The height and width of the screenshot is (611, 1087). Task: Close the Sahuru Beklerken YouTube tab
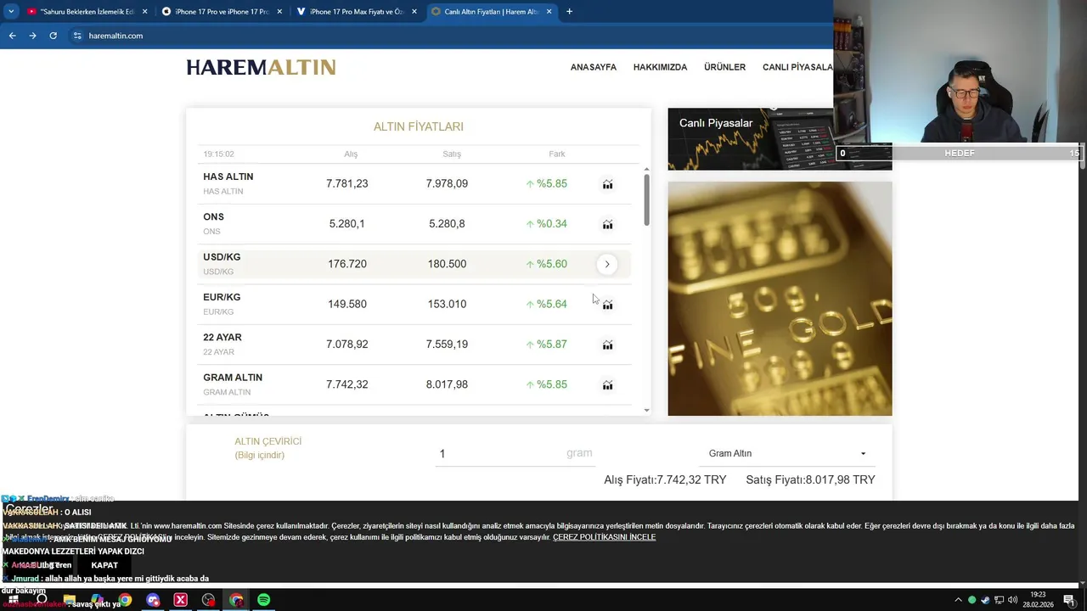[144, 12]
